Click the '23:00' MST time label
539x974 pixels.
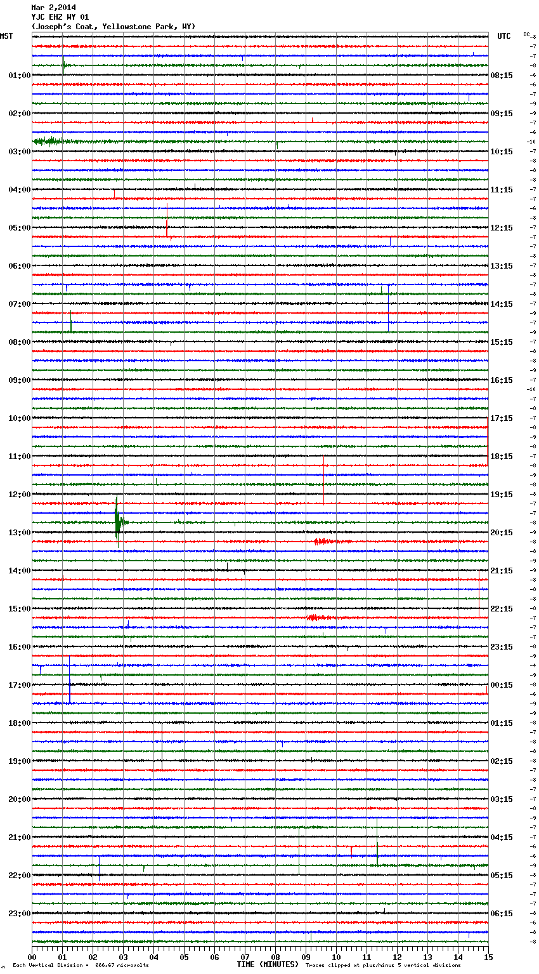pyautogui.click(x=19, y=914)
